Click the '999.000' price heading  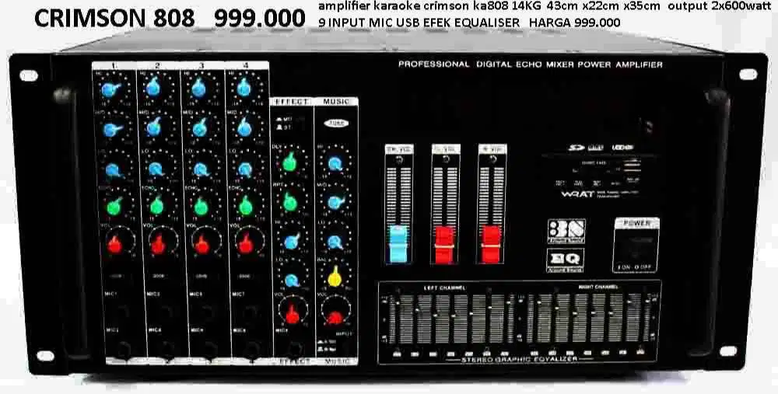point(260,19)
